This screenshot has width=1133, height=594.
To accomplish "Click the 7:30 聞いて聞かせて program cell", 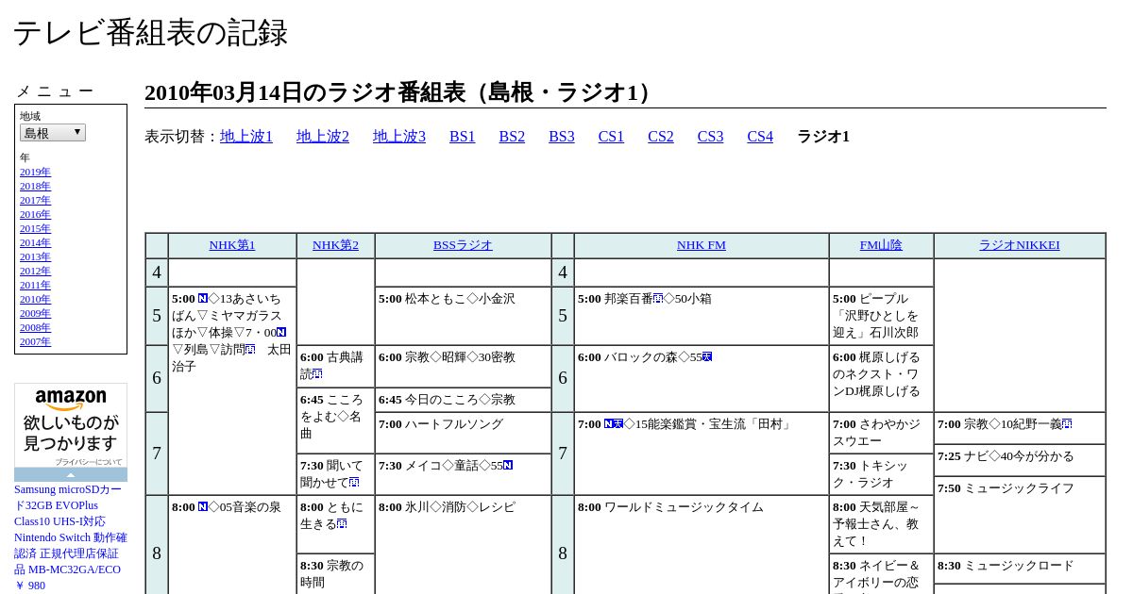I will click(x=335, y=474).
